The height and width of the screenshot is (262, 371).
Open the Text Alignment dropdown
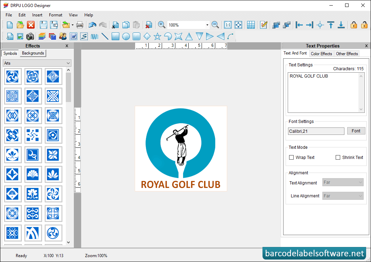[x=343, y=182]
